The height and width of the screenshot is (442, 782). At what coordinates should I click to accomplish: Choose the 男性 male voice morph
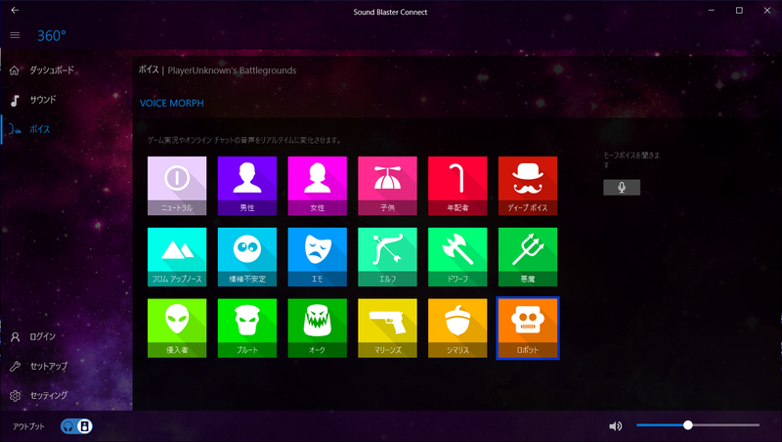[247, 186]
